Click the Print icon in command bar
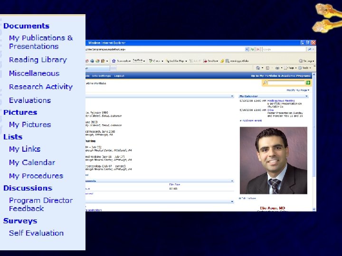The width and height of the screenshot is (342, 256). click(277, 68)
